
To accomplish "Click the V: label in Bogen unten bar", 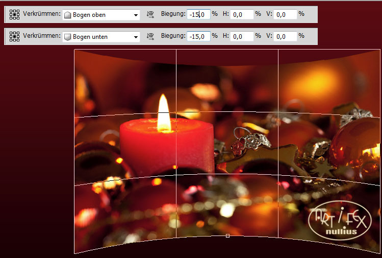I will click(269, 36).
